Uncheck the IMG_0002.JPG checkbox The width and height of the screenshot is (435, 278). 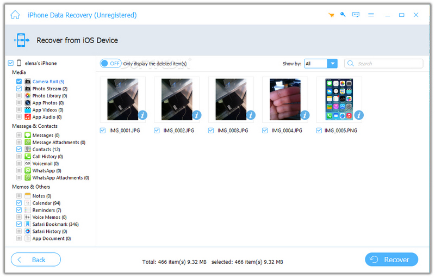(157, 131)
